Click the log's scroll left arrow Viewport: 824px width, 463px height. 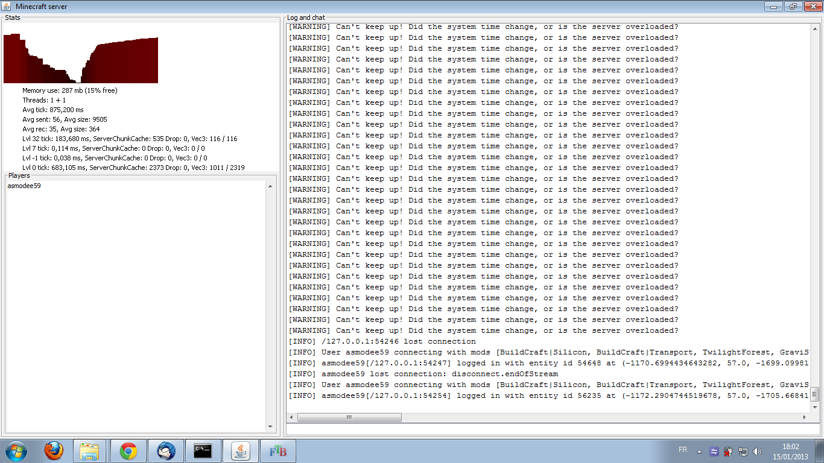tap(292, 417)
